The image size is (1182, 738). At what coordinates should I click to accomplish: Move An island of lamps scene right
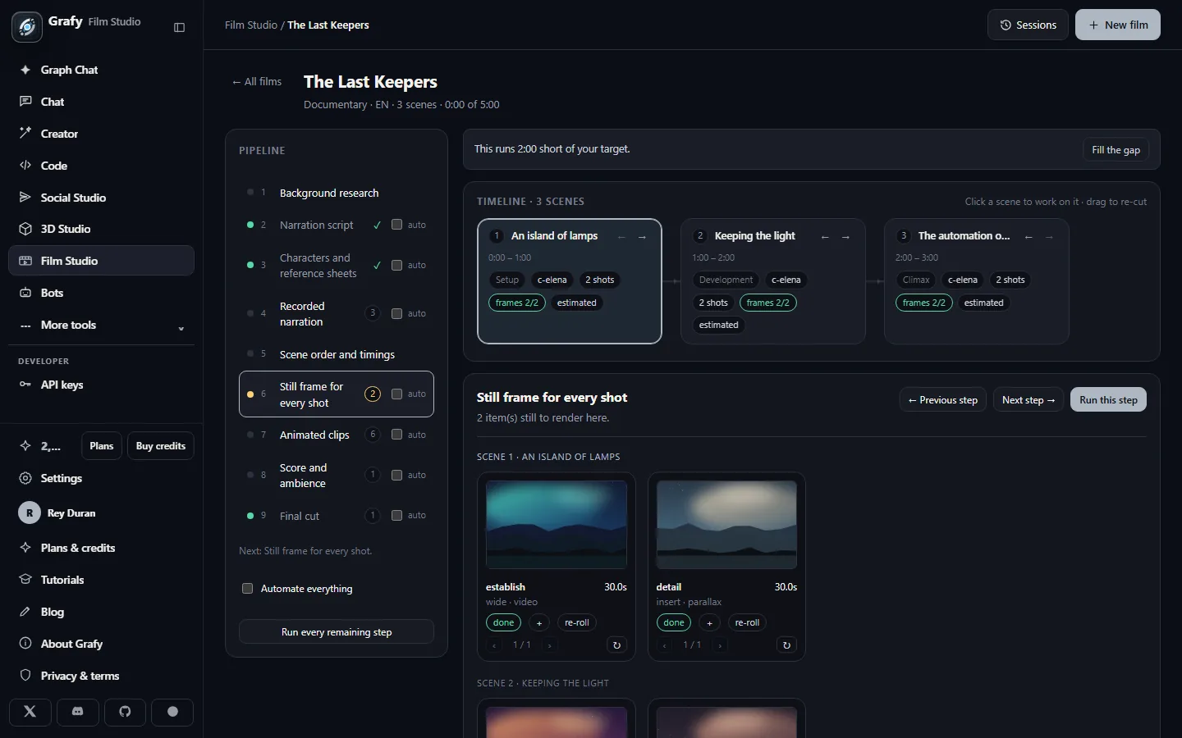[642, 237]
